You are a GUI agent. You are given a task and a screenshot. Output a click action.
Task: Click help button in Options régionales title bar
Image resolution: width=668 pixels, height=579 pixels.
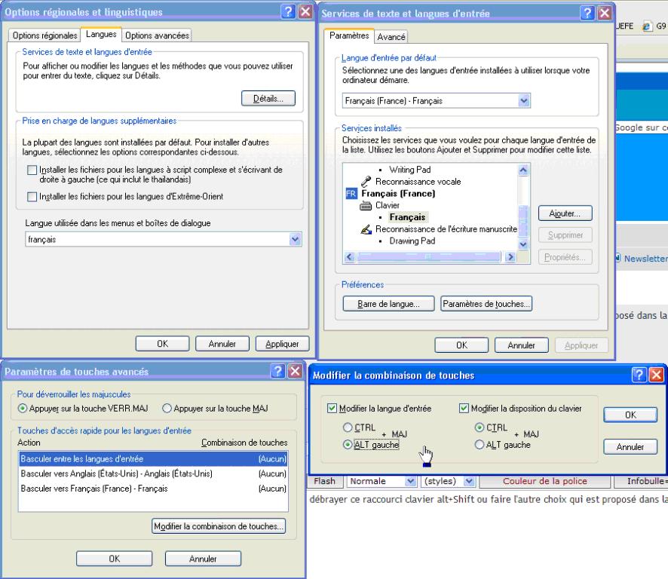[287, 12]
